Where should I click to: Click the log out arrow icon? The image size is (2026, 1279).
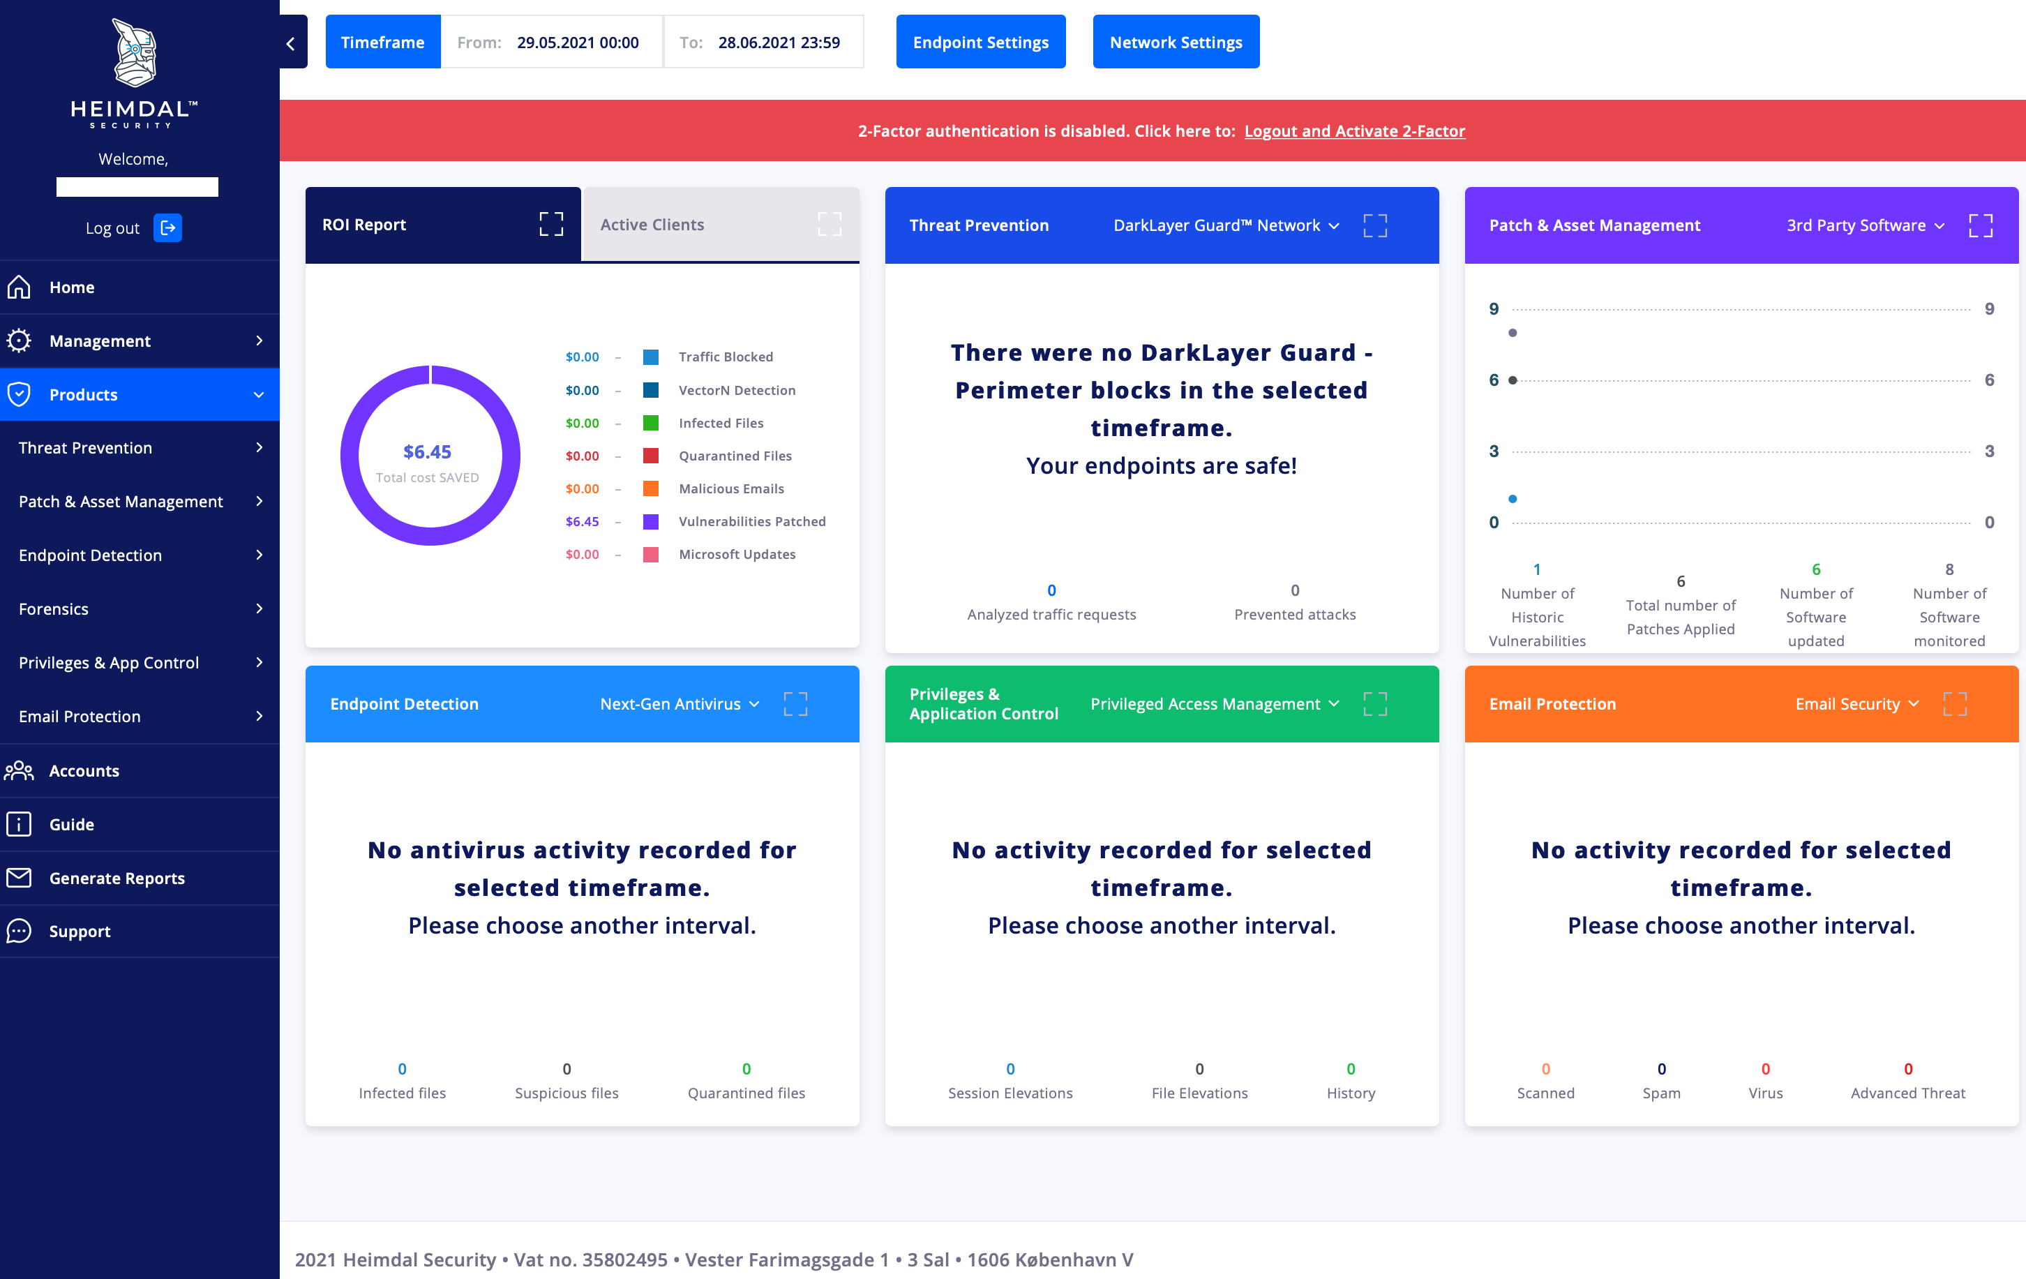coord(167,228)
